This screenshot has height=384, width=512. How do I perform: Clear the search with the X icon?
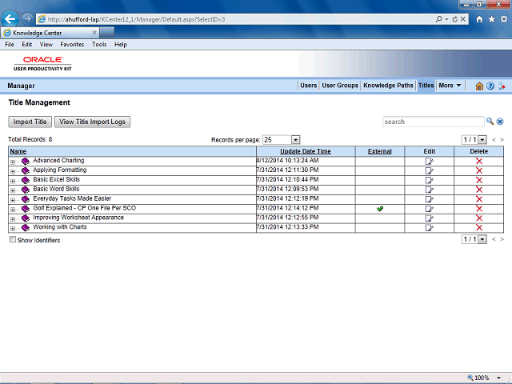pyautogui.click(x=500, y=122)
